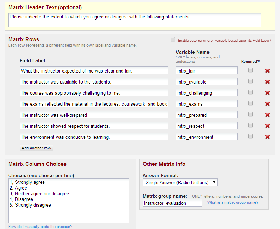Delete the mtrx_fair row with red X

click(267, 71)
